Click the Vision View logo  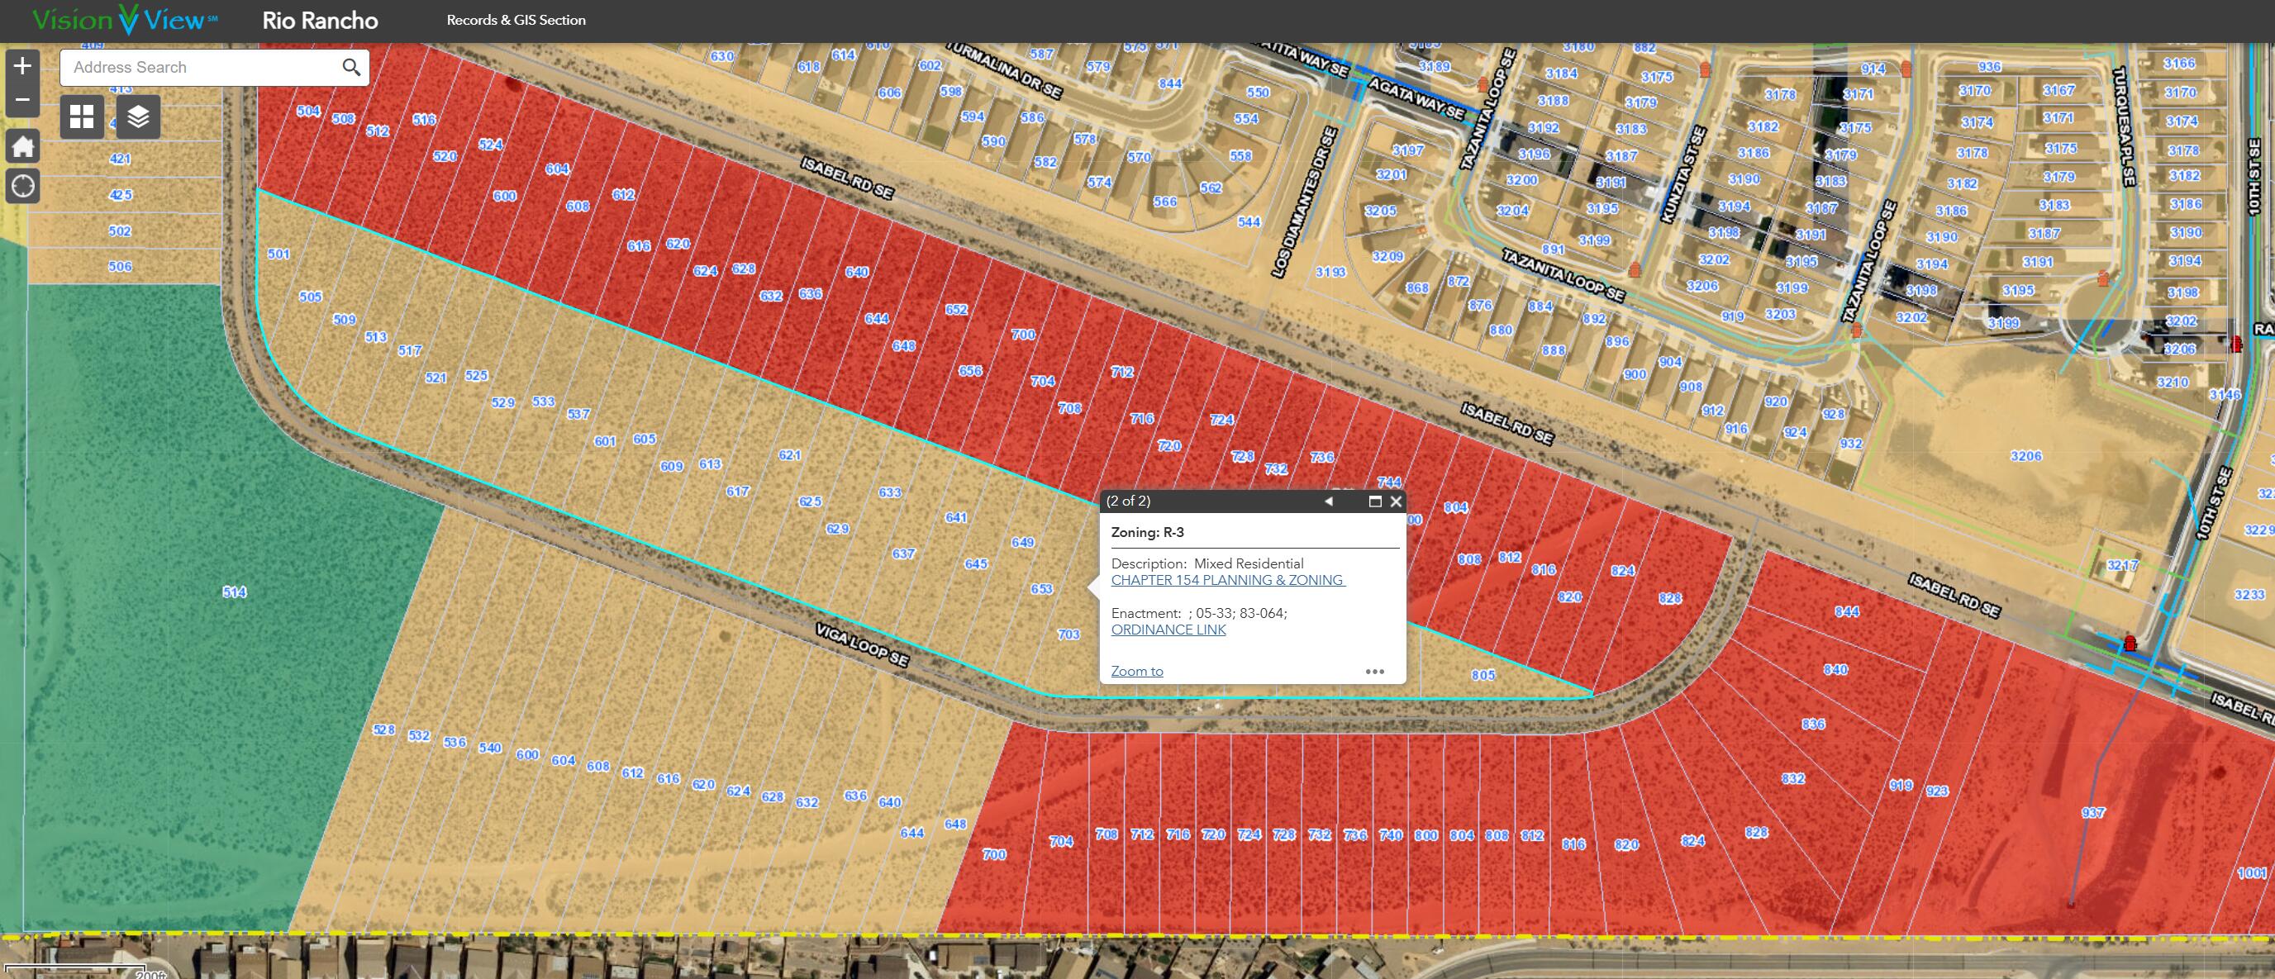[x=125, y=20]
